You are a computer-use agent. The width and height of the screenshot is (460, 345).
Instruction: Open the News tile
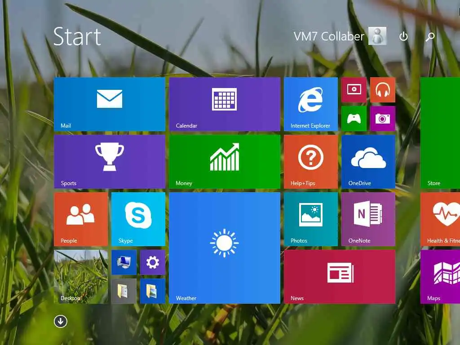point(340,277)
